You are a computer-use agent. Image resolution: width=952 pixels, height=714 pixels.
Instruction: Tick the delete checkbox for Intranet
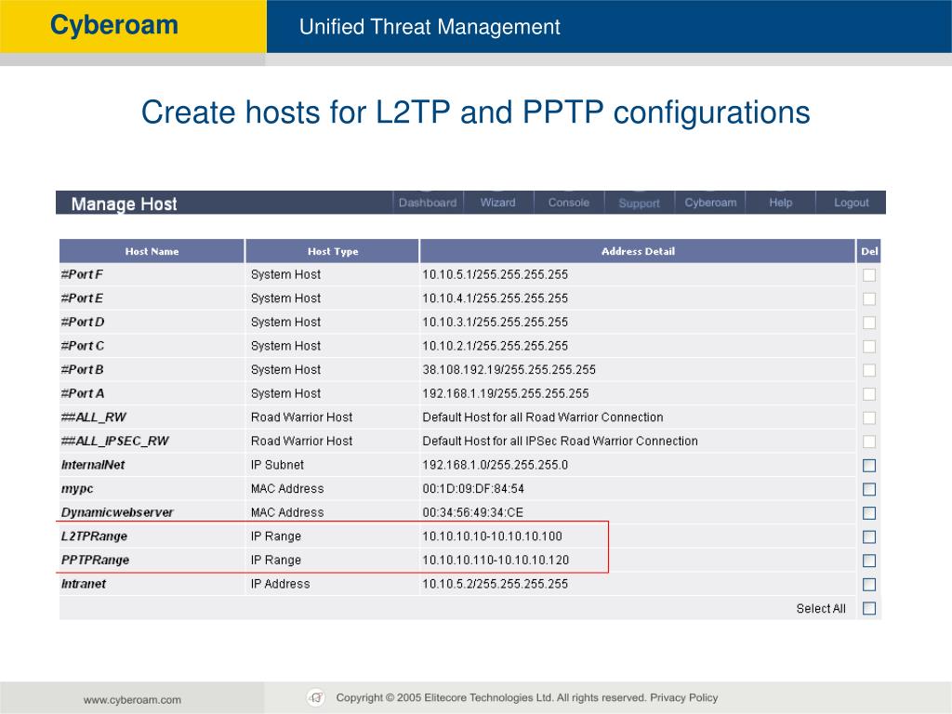869,584
